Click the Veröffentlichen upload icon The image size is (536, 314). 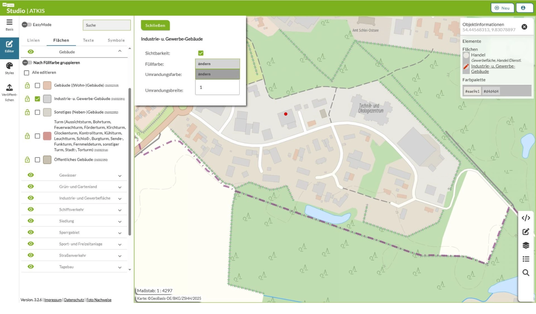(9, 88)
